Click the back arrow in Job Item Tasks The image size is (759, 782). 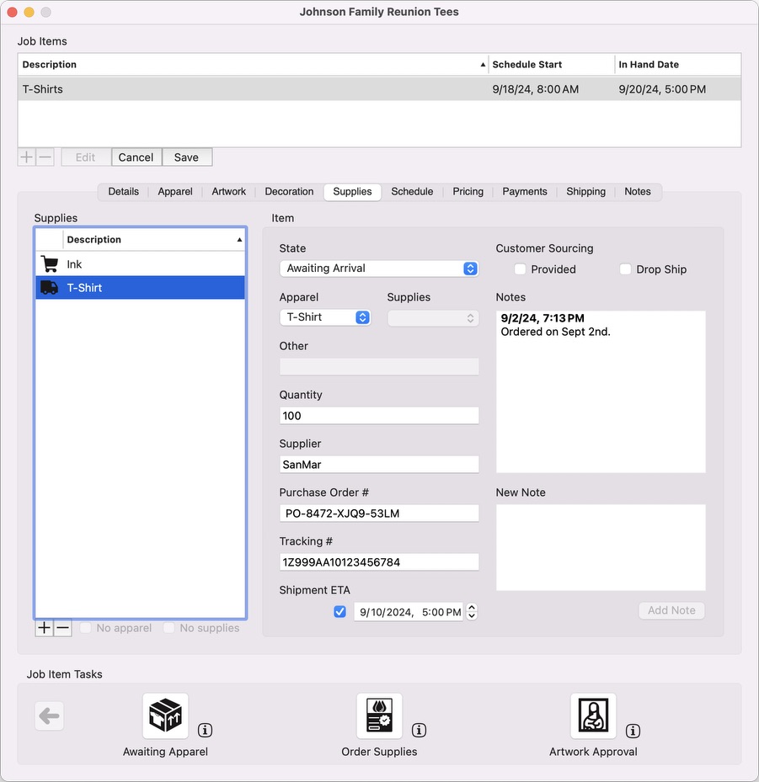[49, 716]
